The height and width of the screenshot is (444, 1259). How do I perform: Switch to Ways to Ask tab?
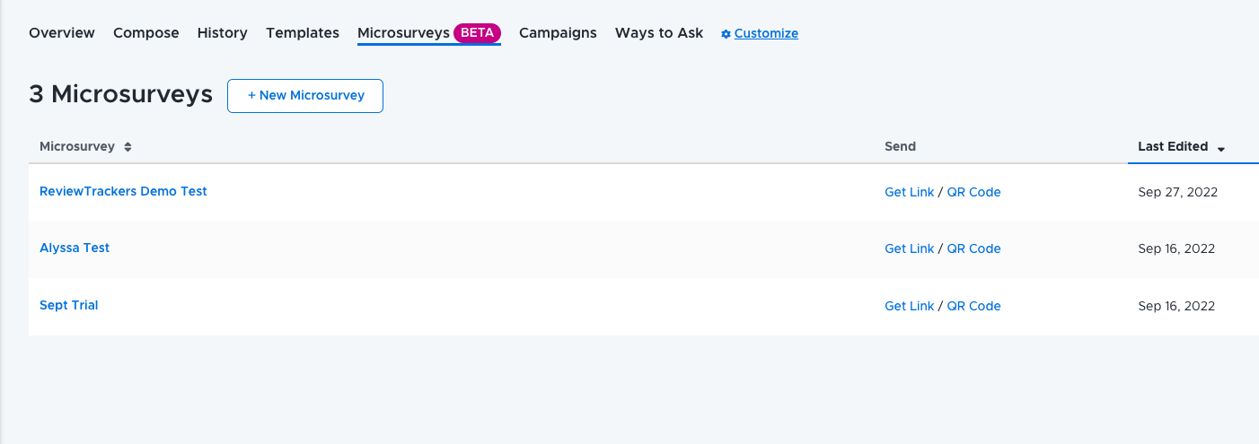pyautogui.click(x=659, y=33)
